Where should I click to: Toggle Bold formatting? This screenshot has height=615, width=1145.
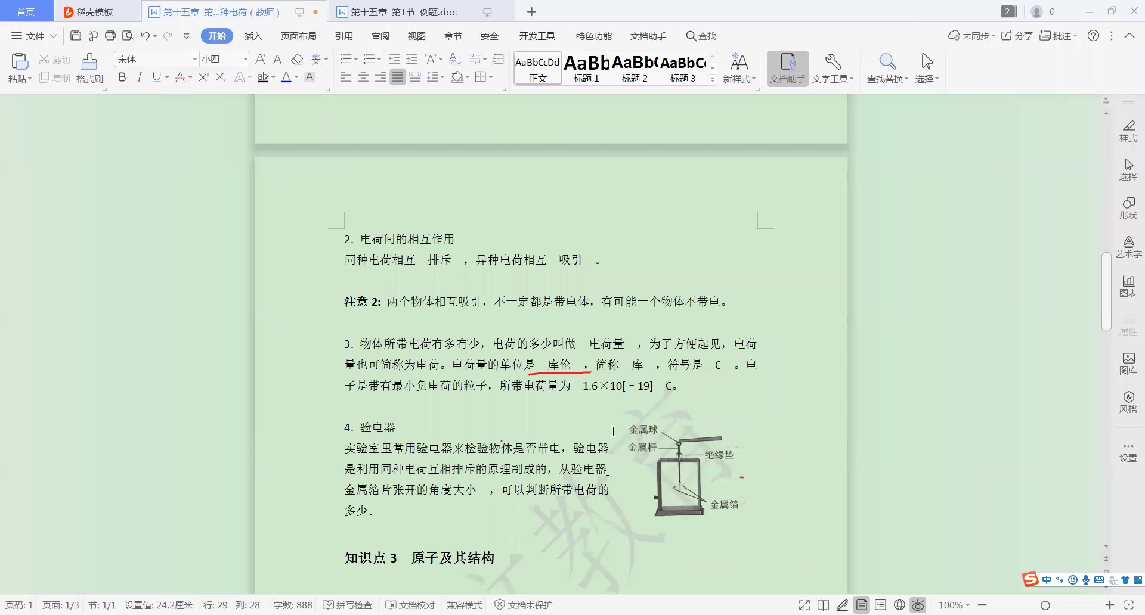tap(122, 77)
